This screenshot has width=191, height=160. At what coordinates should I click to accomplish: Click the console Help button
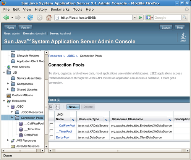pos(180,27)
